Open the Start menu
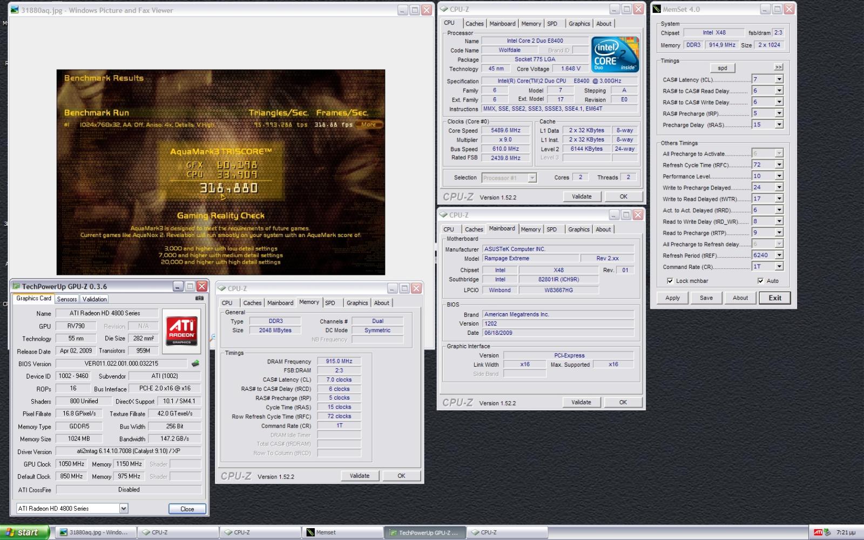The image size is (864, 540). [24, 532]
